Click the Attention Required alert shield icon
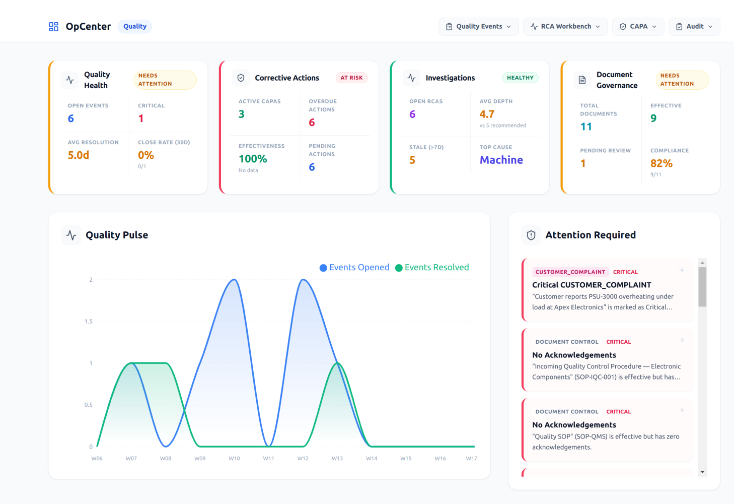The height and width of the screenshot is (504, 734). click(x=531, y=235)
